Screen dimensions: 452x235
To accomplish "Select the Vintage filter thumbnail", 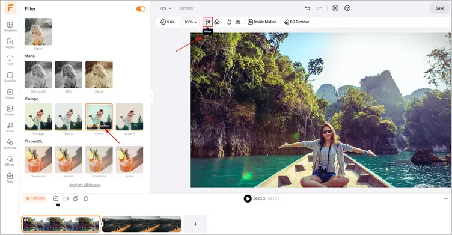I will 38,117.
